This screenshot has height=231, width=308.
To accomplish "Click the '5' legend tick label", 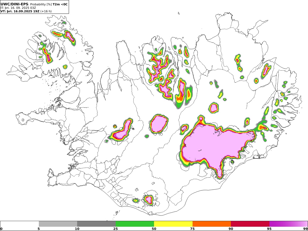I will point(39,229).
